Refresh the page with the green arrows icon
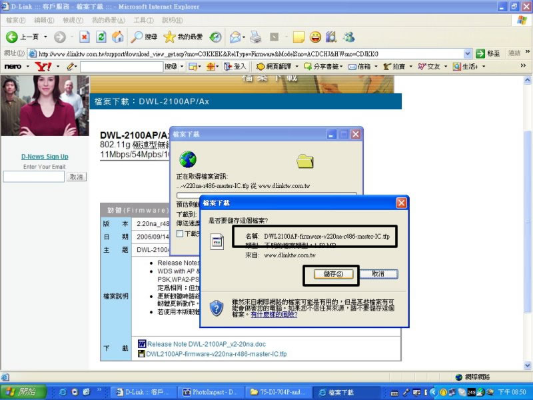Viewport: 533px width, 400px height. 101,37
